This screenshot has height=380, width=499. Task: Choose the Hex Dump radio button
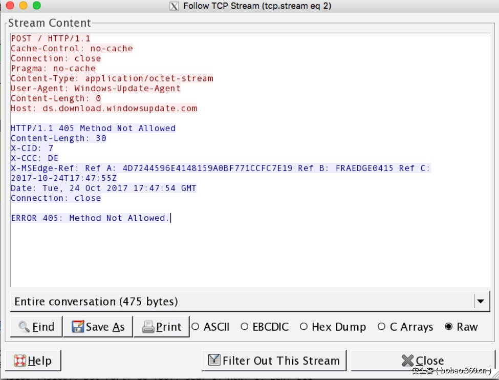[x=303, y=327]
